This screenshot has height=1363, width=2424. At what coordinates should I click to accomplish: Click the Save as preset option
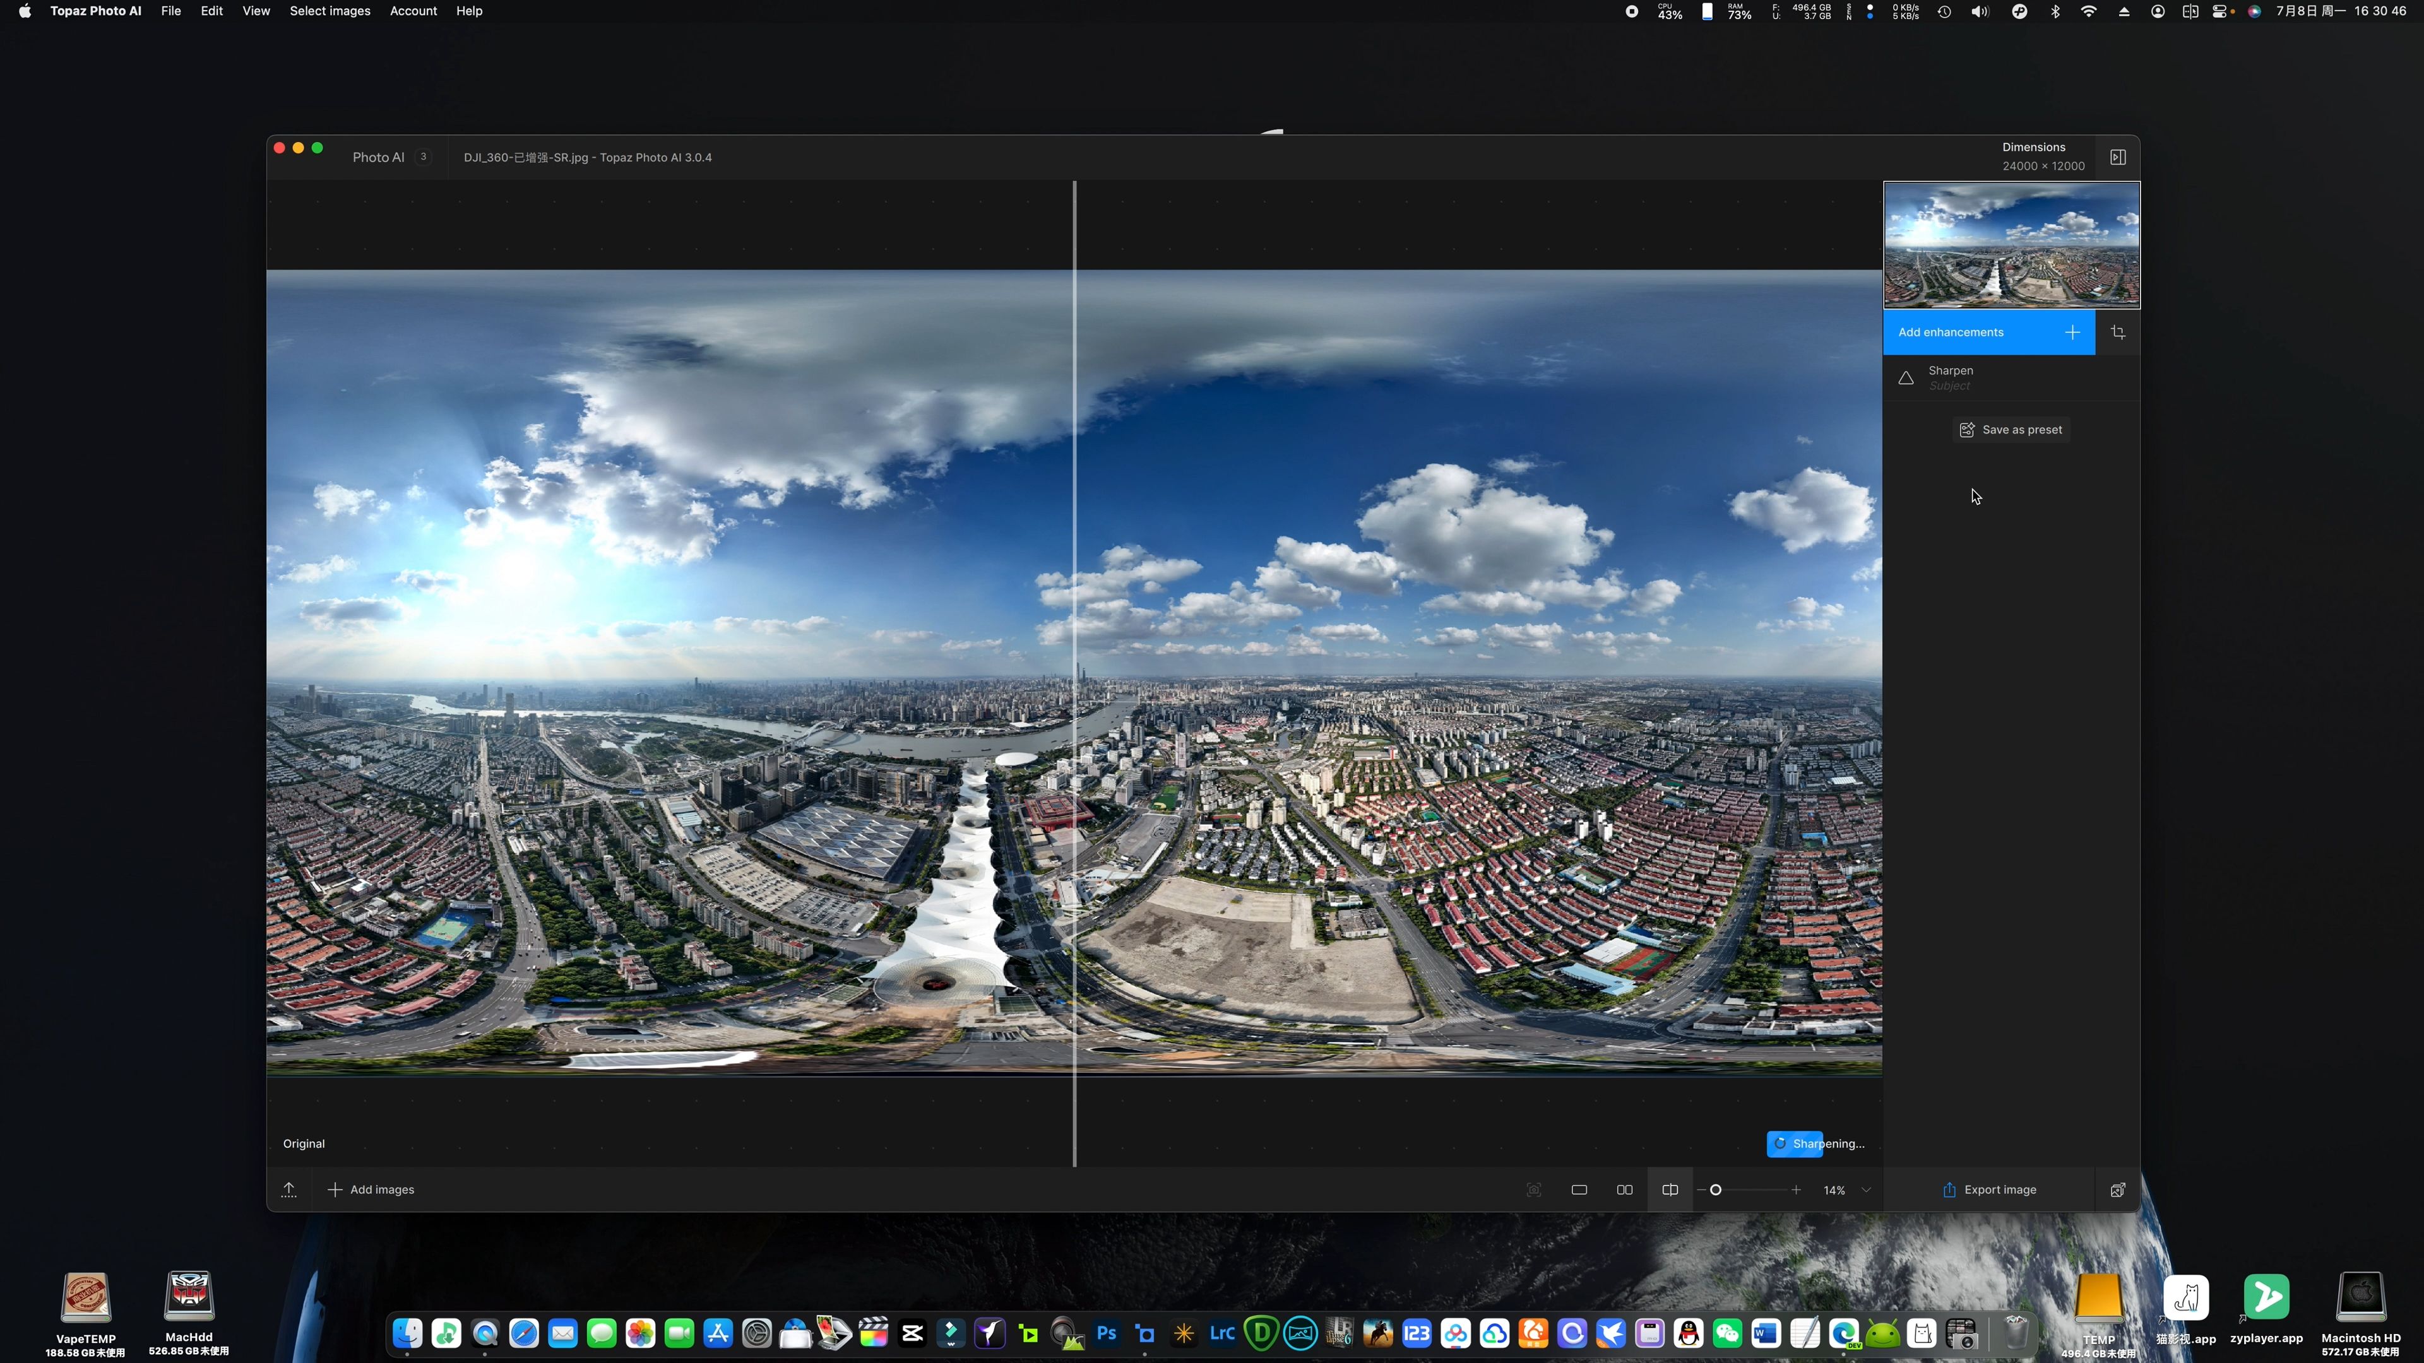point(2011,429)
